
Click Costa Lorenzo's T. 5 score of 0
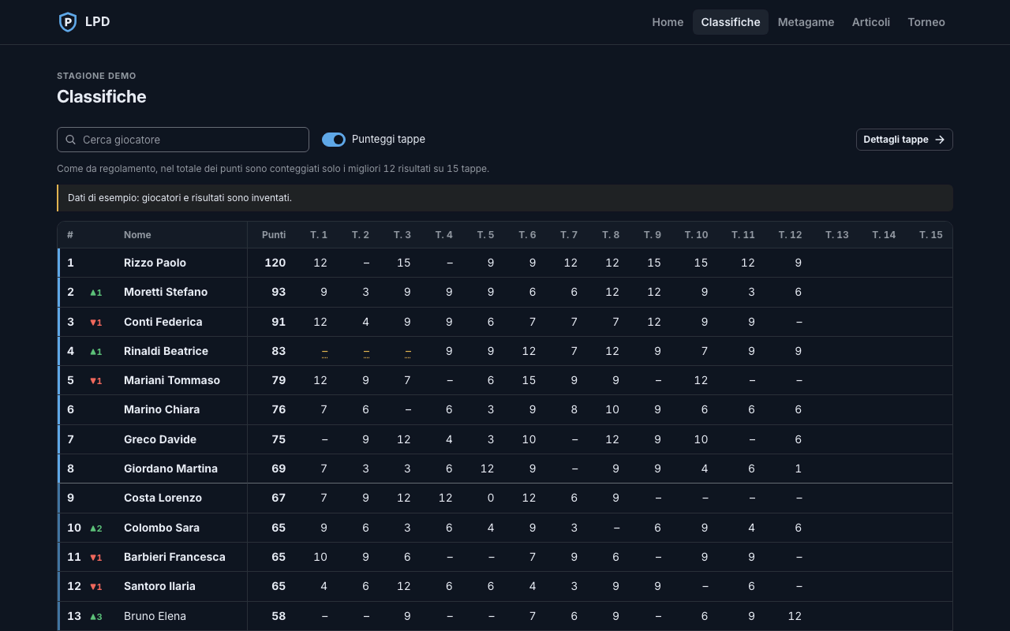491,498
